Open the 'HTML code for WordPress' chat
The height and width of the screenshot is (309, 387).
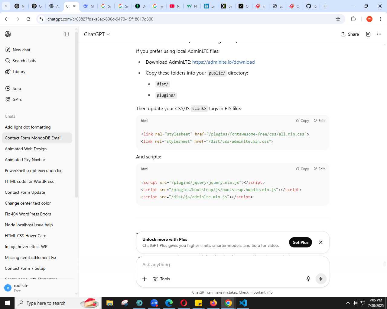(37, 181)
